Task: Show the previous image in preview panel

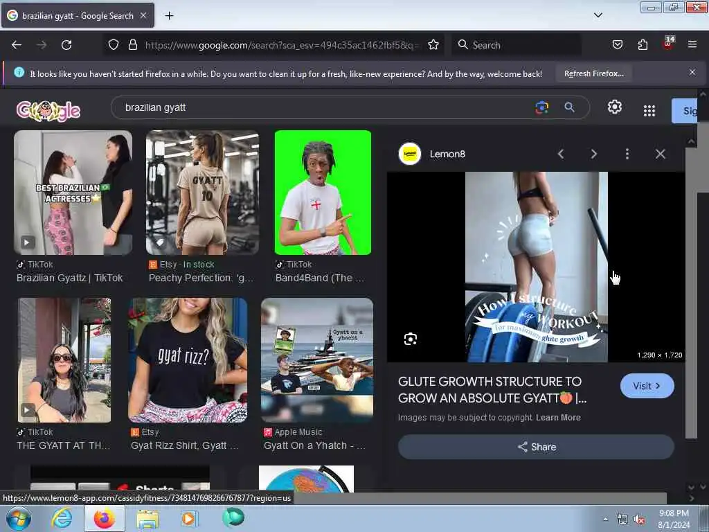Action: [x=561, y=154]
